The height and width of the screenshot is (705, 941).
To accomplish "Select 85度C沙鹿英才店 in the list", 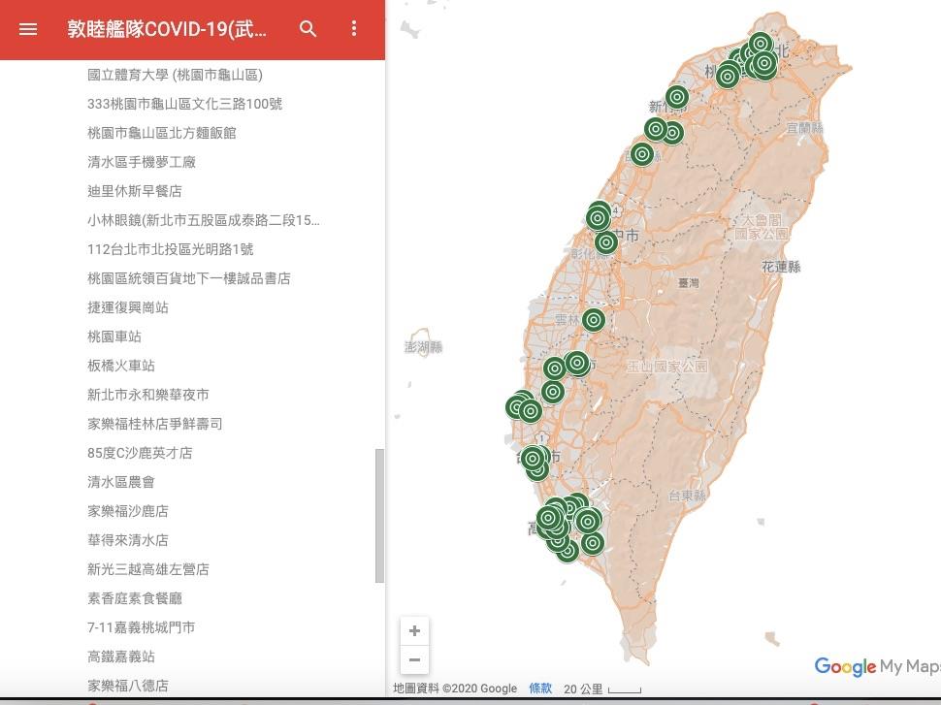I will pos(140,453).
